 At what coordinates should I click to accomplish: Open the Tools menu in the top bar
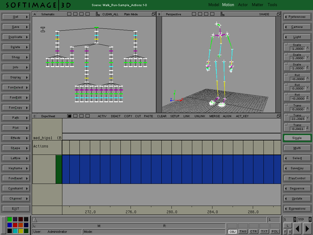(272, 5)
